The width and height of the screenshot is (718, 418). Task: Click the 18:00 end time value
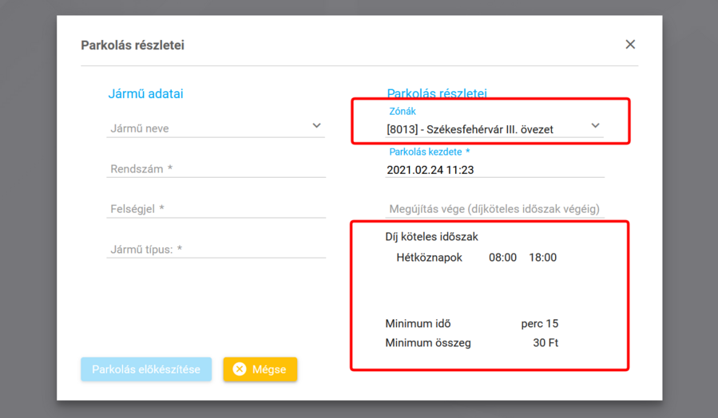click(542, 258)
